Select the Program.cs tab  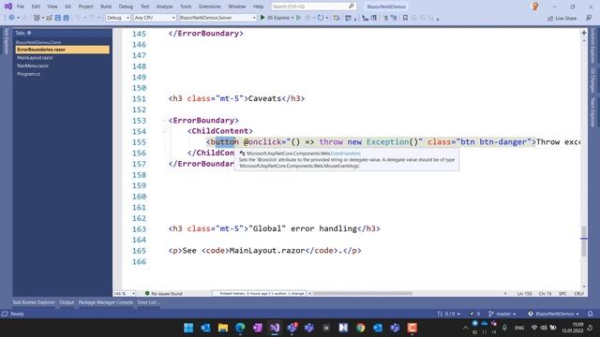(x=28, y=74)
